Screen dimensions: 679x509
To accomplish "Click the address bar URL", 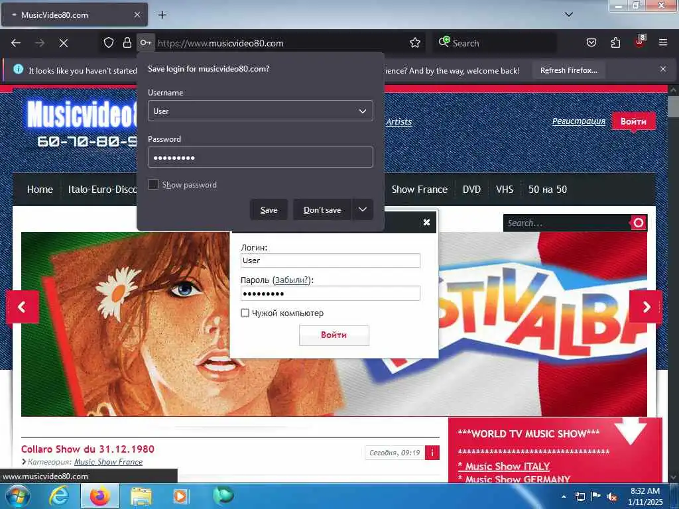I will pos(220,43).
